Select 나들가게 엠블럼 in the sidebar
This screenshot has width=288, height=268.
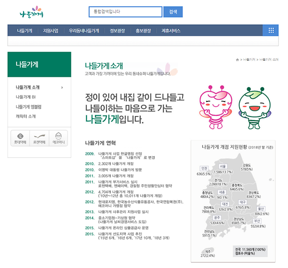pos(28,107)
